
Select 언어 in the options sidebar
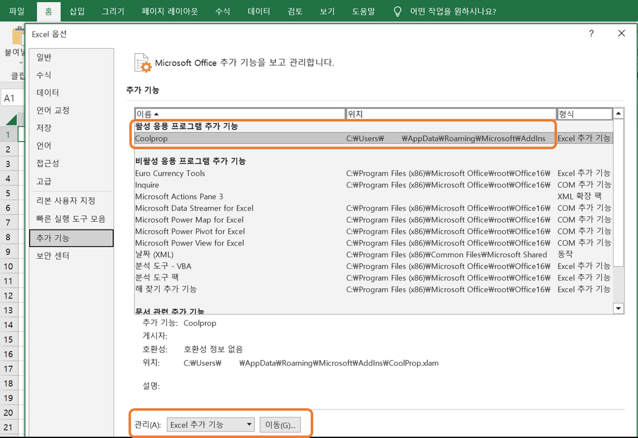pos(71,146)
